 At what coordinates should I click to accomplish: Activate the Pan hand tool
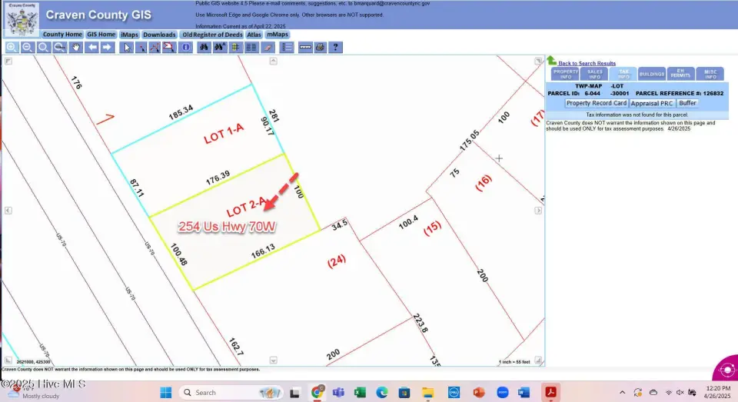[76, 48]
